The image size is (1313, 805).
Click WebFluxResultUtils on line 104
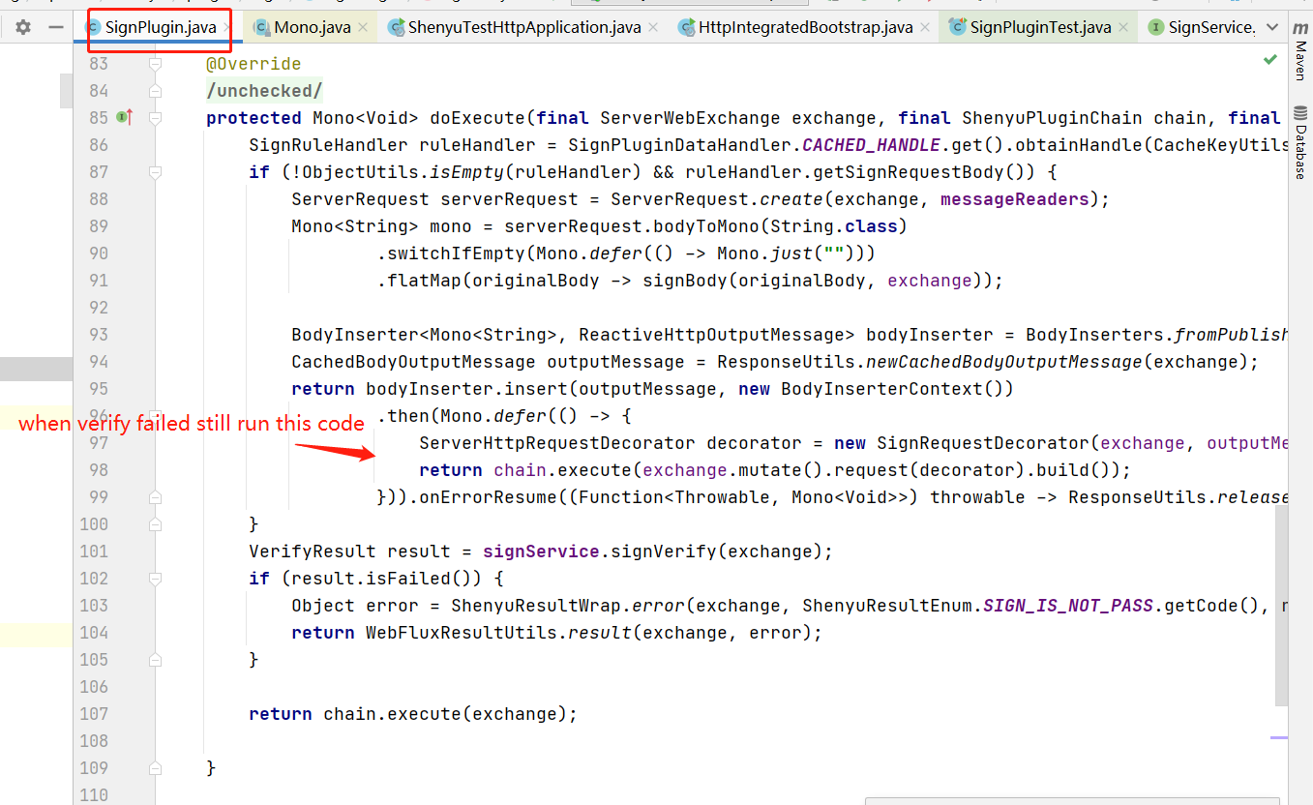[462, 633]
